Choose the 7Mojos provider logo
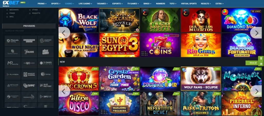 pyautogui.click(x=29, y=52)
